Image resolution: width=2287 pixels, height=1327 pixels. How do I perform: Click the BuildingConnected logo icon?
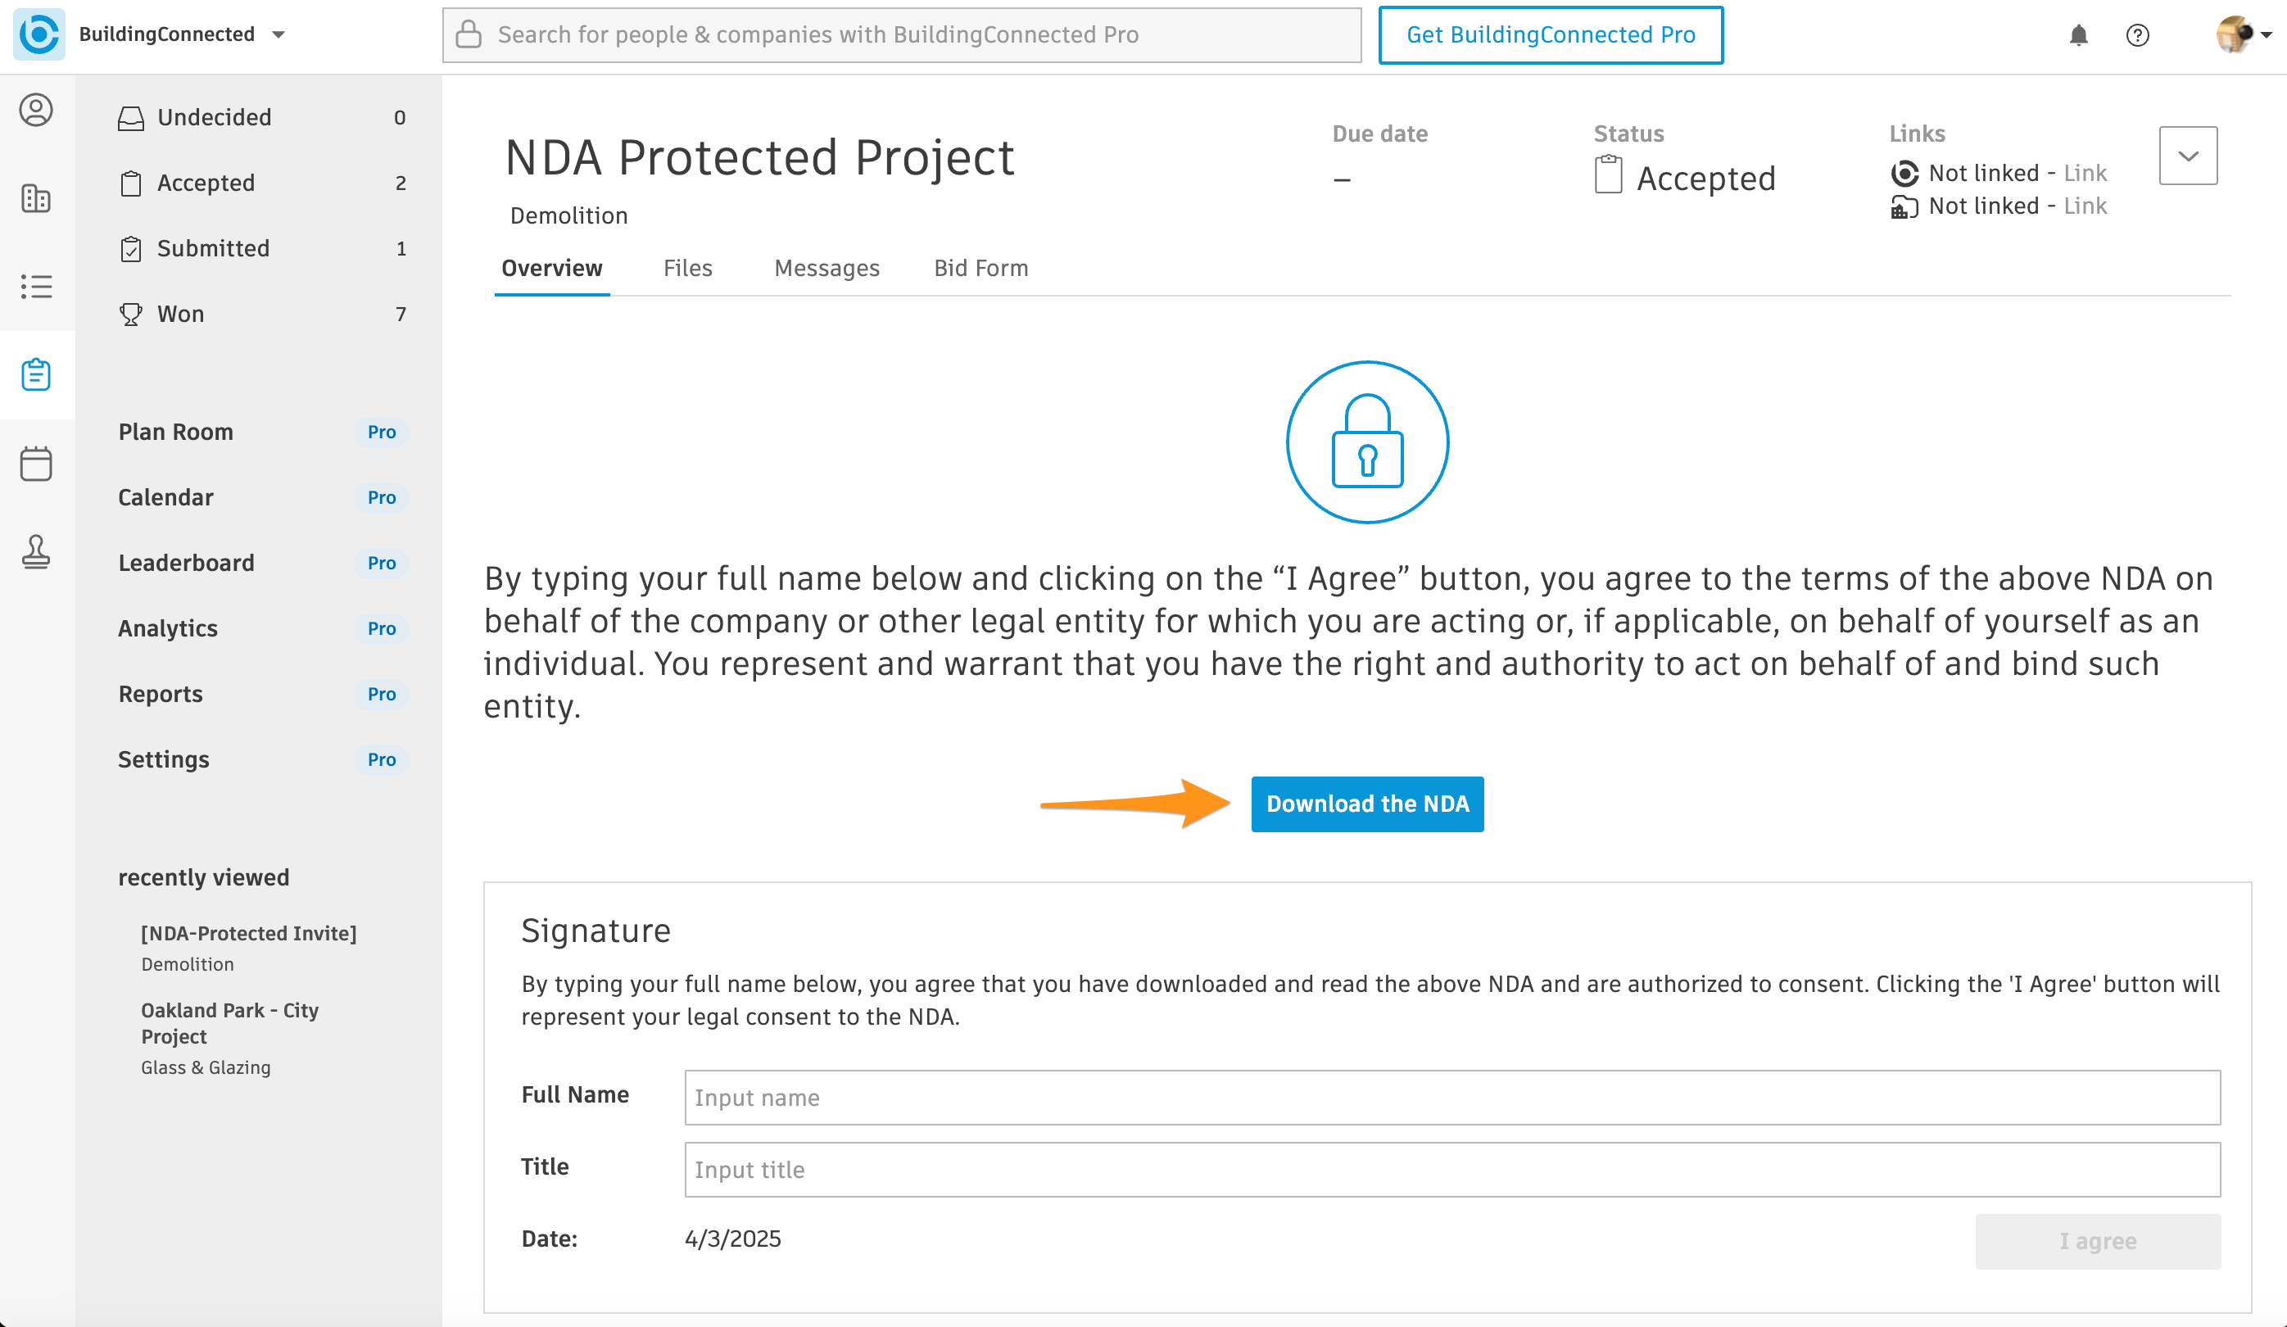coord(39,34)
